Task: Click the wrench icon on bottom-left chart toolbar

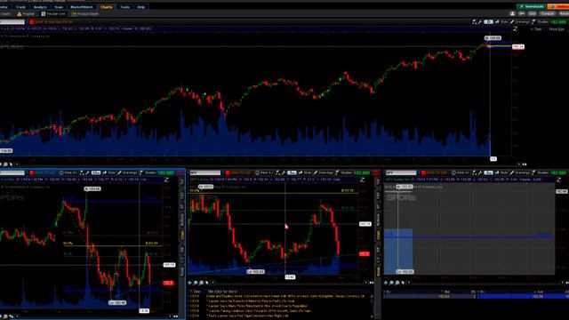Action: [87, 172]
